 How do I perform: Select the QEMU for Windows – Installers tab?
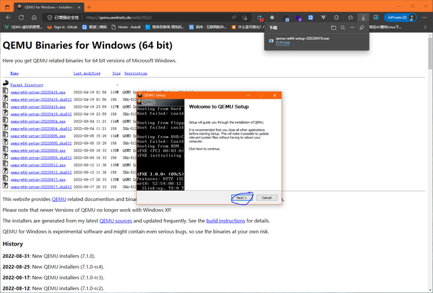pos(49,7)
